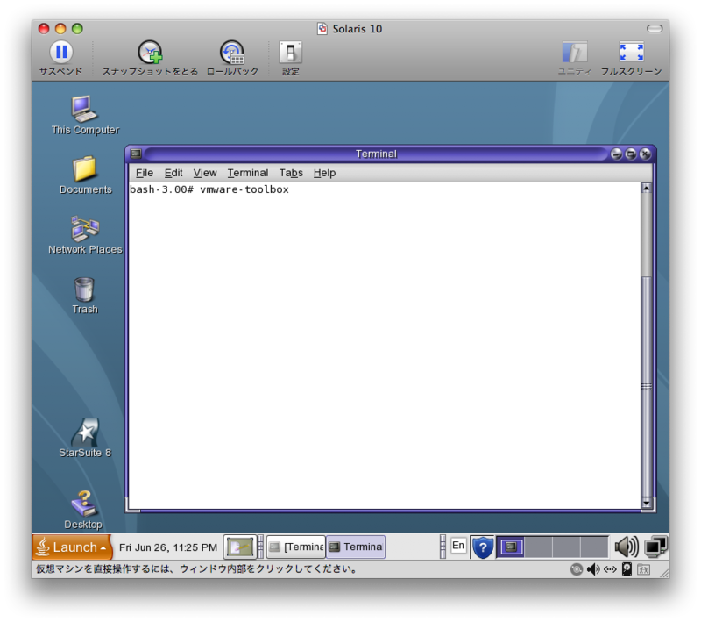Click the VMware status bar network adapter icon

[x=610, y=569]
